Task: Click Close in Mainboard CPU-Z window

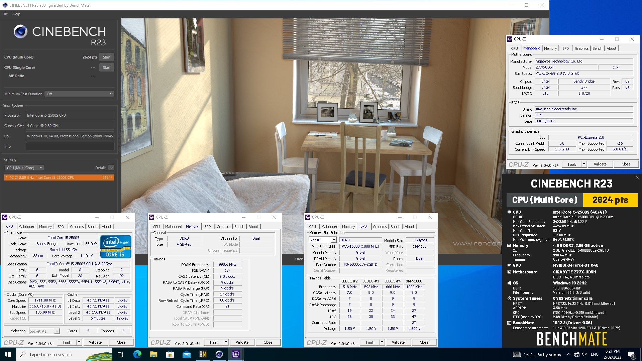Action: click(x=626, y=164)
